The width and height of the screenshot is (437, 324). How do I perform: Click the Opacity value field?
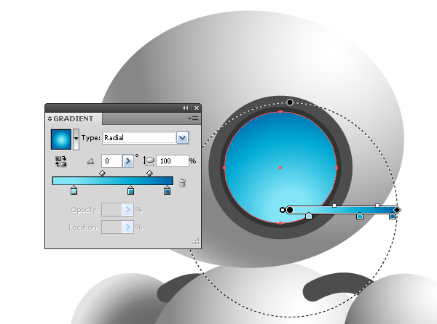click(111, 209)
